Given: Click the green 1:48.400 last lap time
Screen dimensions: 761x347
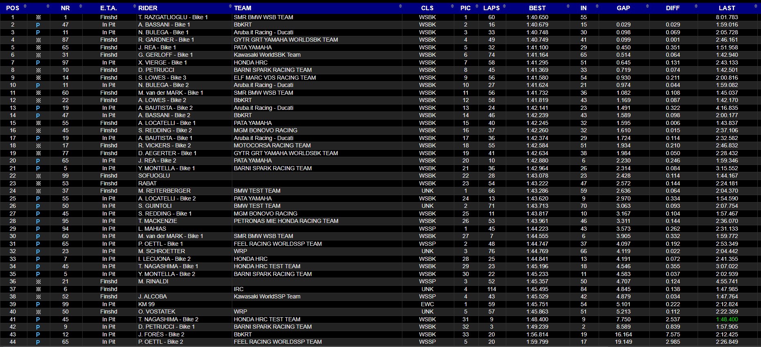Looking at the screenshot, I should [727, 319].
